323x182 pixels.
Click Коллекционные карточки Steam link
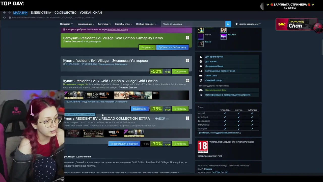[220, 71]
